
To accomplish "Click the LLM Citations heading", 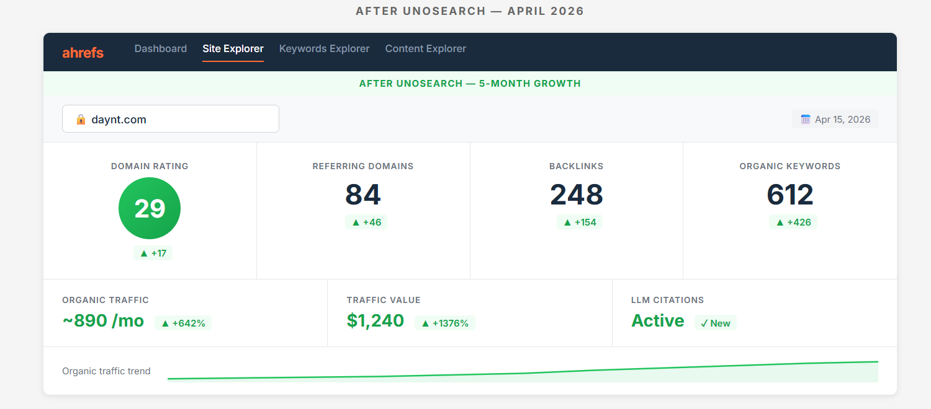I will point(668,300).
